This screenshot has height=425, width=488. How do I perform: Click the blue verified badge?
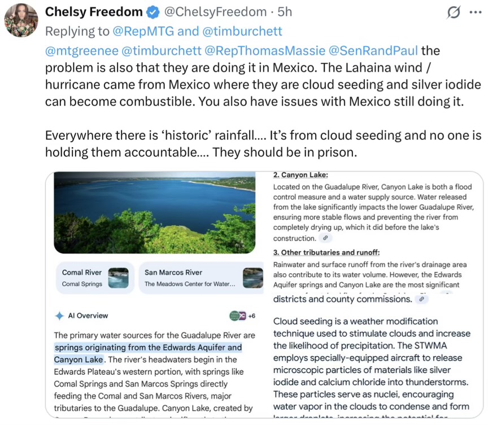(x=153, y=12)
